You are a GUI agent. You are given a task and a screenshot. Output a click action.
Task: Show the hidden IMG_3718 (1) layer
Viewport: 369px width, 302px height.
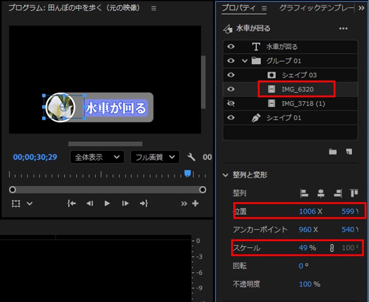click(231, 103)
